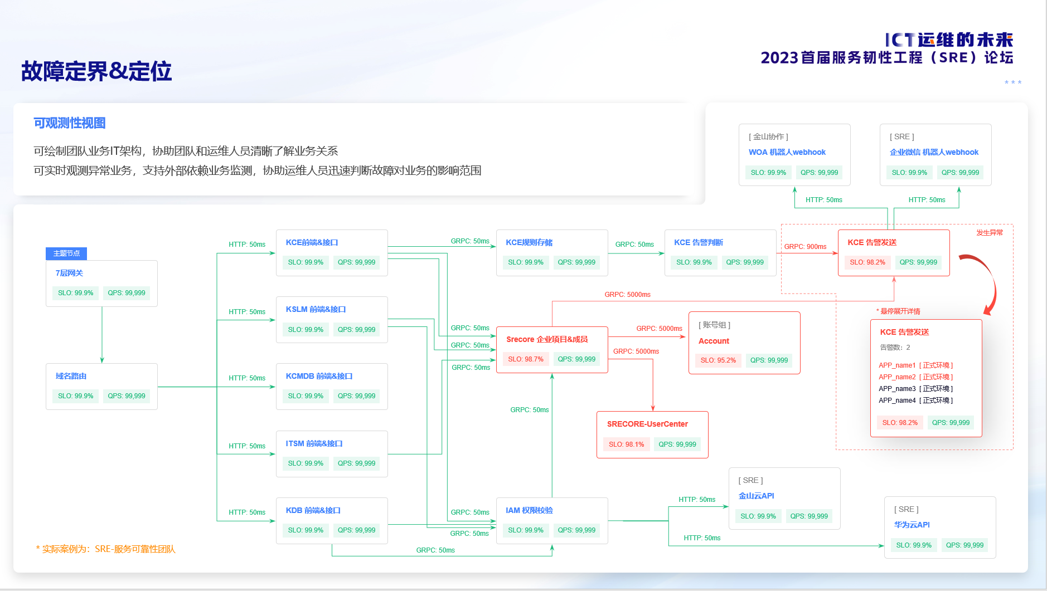Click KCE 告警发送 node fed by GRPC: 900ms
Screen dimensions: 1047x591
[x=894, y=253]
